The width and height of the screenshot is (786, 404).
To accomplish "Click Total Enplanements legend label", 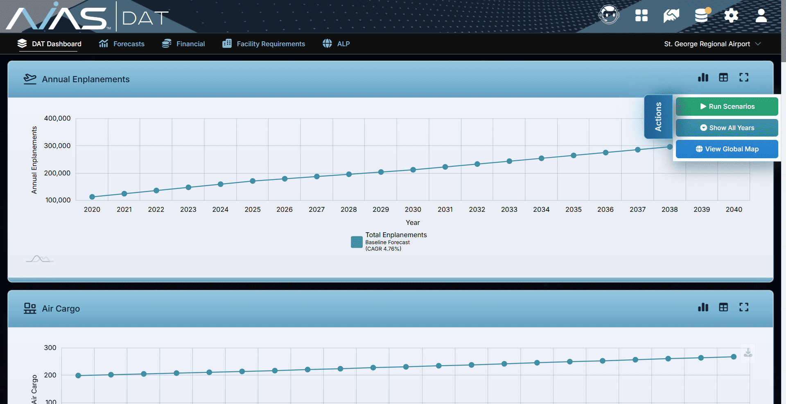I will point(396,235).
